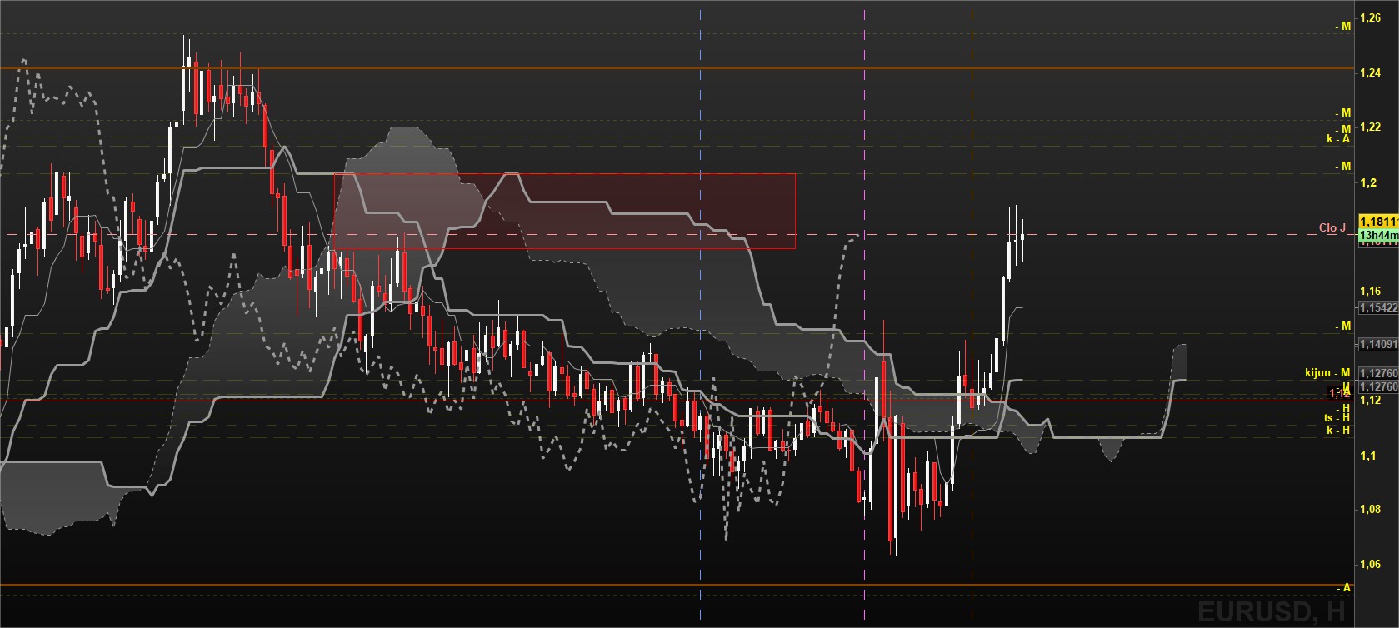
Task: Click the most recent candlestick on the chart
Action: (1022, 236)
